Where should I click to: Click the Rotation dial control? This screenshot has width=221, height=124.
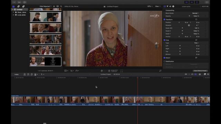tap(189, 25)
